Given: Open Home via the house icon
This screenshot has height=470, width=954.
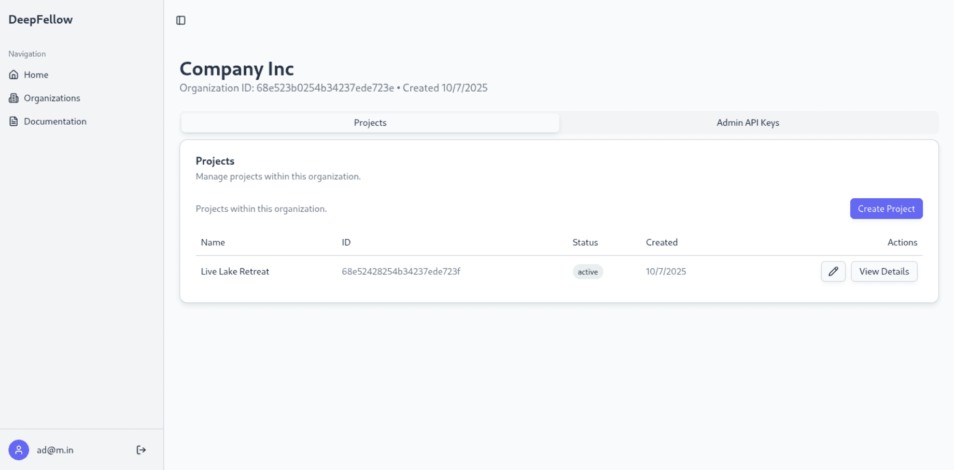Looking at the screenshot, I should click(x=13, y=75).
